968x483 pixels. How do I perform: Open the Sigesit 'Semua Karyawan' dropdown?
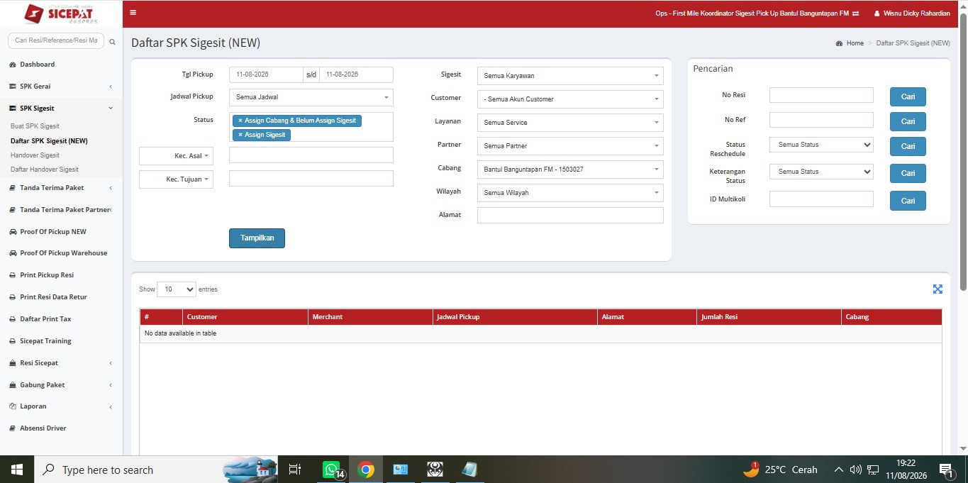click(x=570, y=76)
